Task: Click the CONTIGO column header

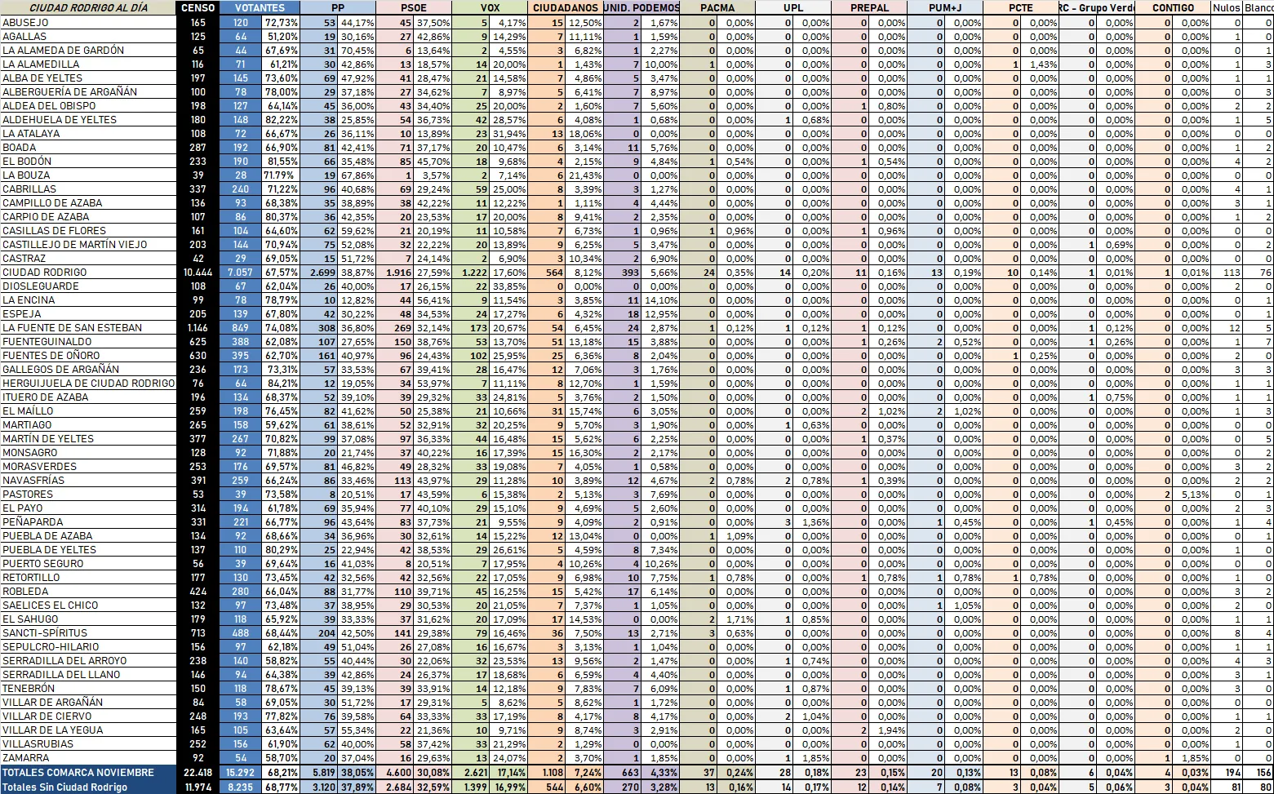Action: pyautogui.click(x=1174, y=7)
